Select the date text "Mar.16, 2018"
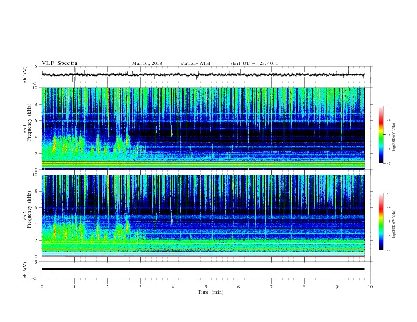The height and width of the screenshot is (322, 417). [x=147, y=63]
